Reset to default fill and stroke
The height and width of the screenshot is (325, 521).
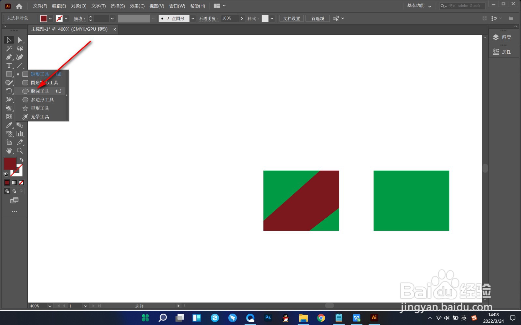[x=6, y=174]
